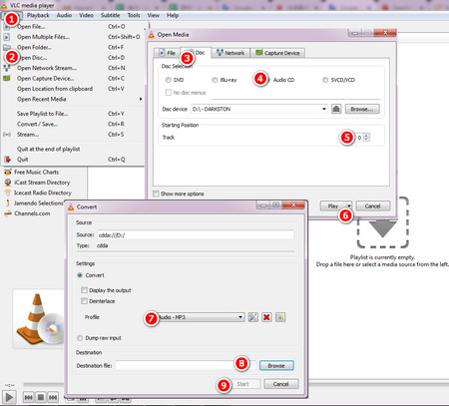Screen dimensions: 449x406
Task: Choose Open File menu entry
Action: pyautogui.click(x=73, y=27)
